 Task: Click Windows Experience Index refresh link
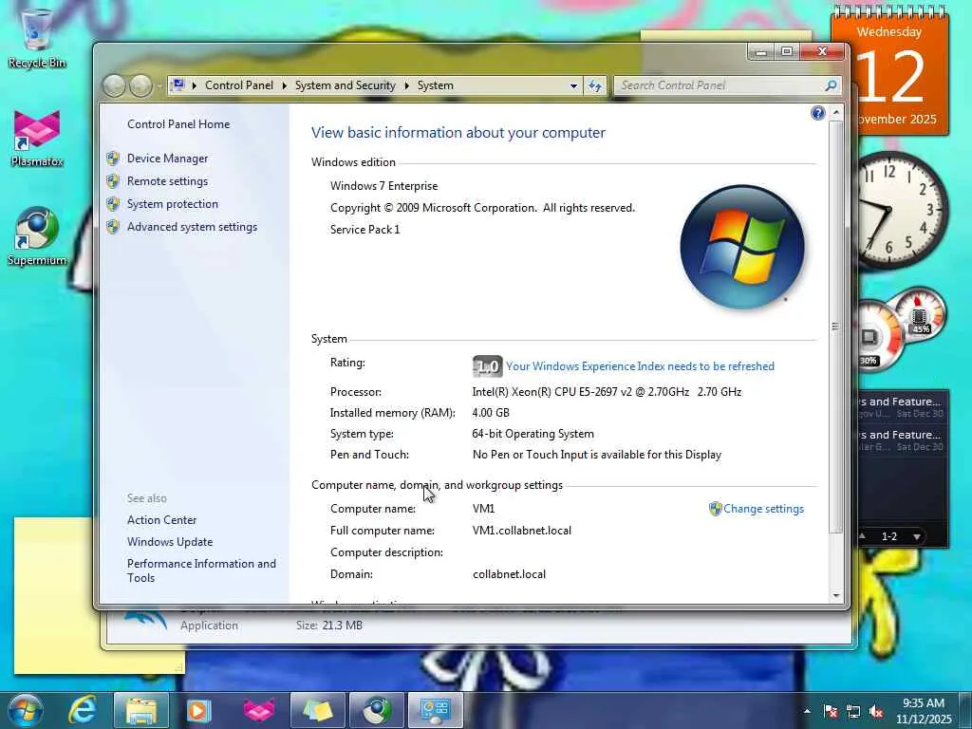click(x=640, y=366)
